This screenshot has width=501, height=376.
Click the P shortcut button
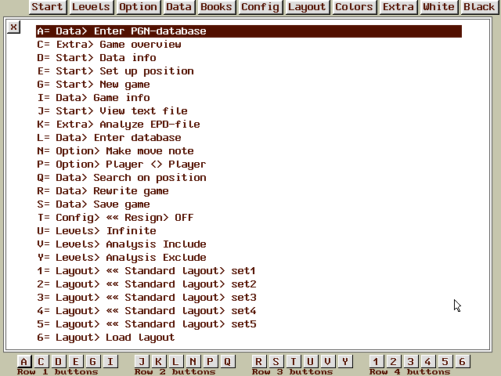point(210,361)
